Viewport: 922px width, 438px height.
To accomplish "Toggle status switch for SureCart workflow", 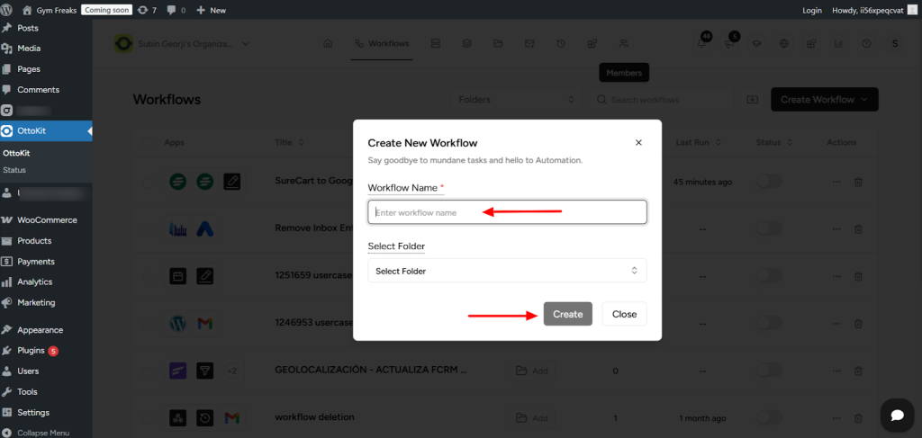I will (x=768, y=182).
